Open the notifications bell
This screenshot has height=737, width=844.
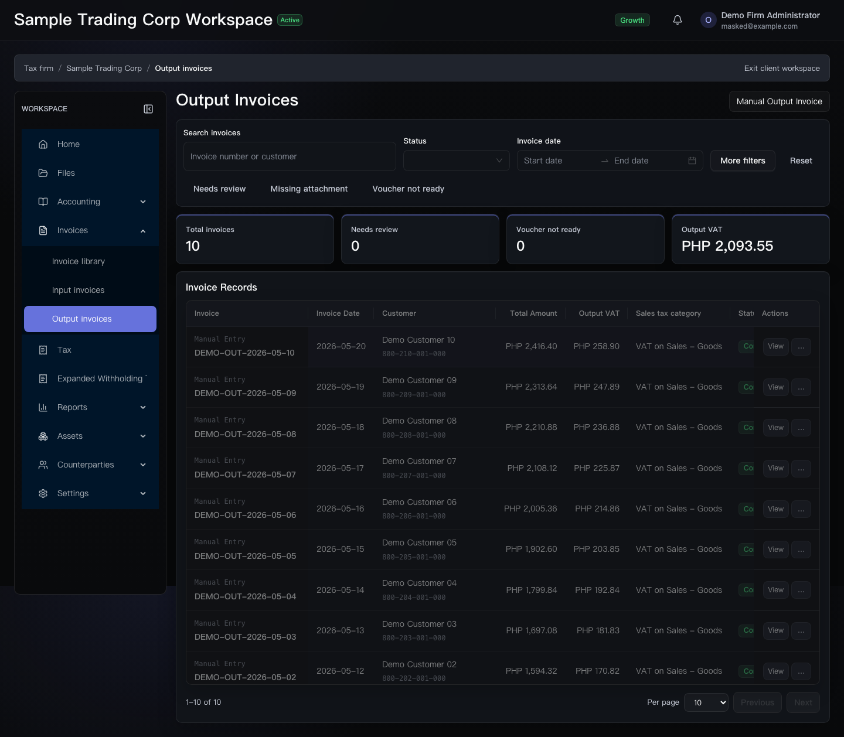pos(678,20)
